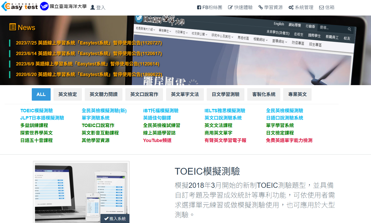Open iBT托福模擬測驗 link
The image size is (371, 223).
(x=161, y=111)
